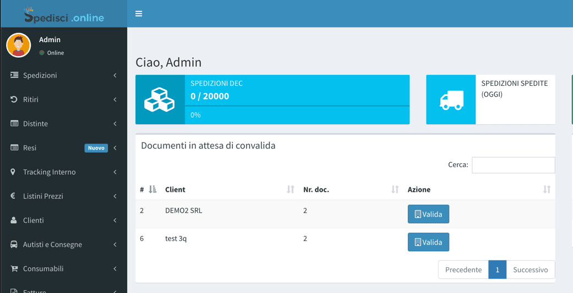Click the green online status dot
Screen dimensions: 573x293
pyautogui.click(x=42, y=53)
